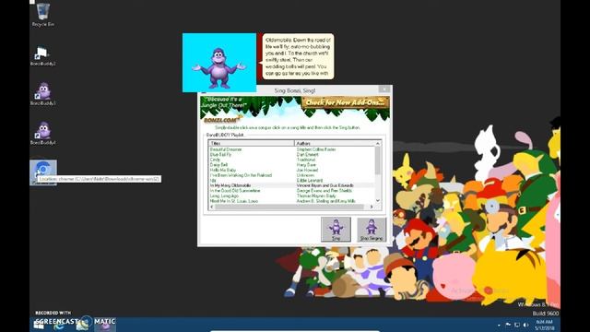This screenshot has height=332, width=590.
Task: Open Internet Explorer from taskbar
Action: 59,325
